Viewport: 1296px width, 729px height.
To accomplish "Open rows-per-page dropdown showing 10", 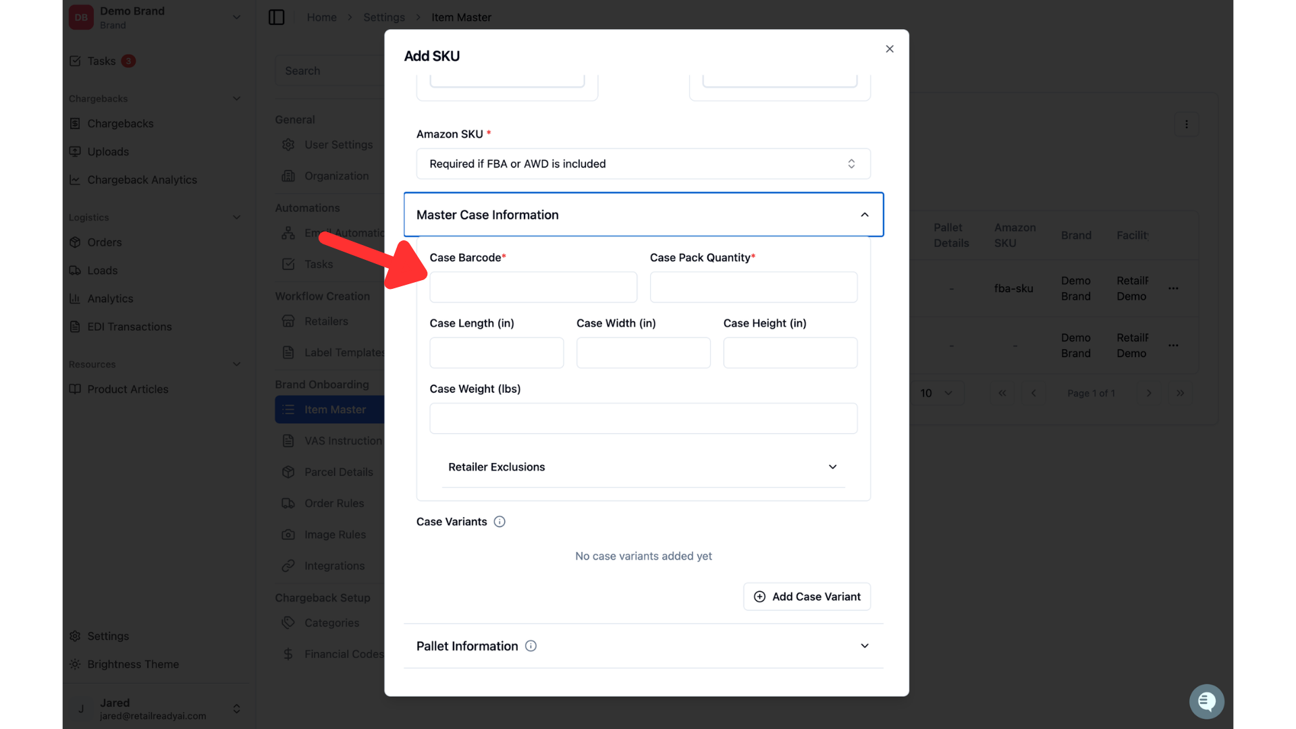I will [x=936, y=393].
